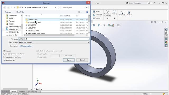Open the Organize dropdown menu
The height and width of the screenshot is (95, 169).
click(8, 12)
